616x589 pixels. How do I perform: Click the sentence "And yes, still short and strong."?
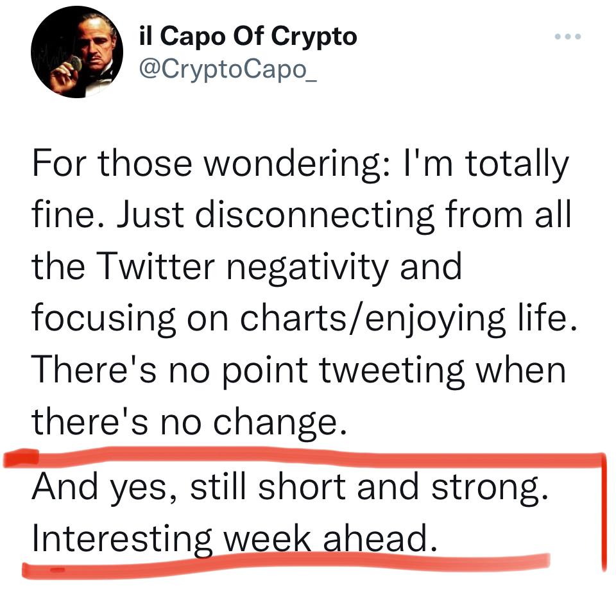(290, 487)
